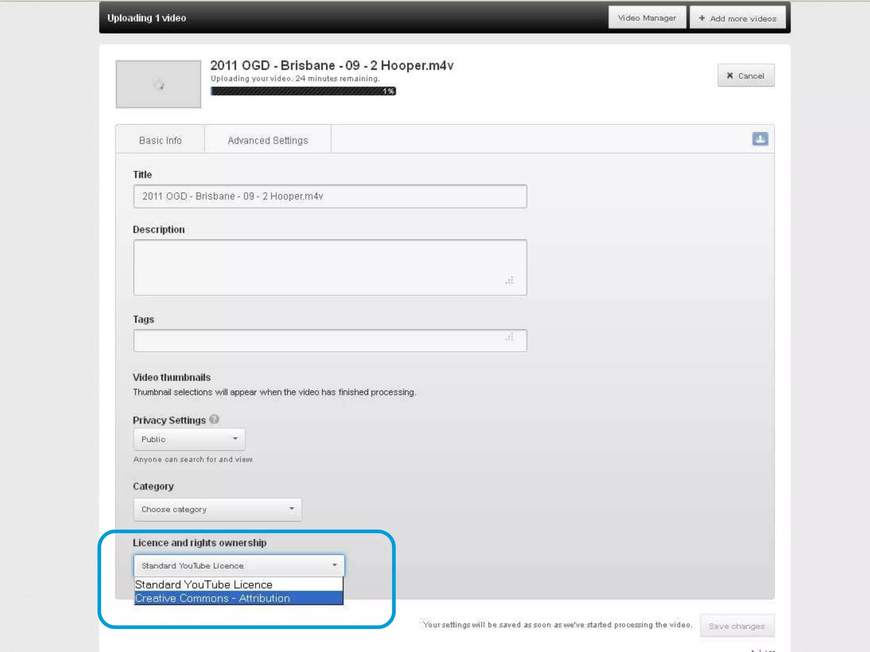Click the plus icon on Add more videos
The height and width of the screenshot is (652, 870).
point(702,18)
